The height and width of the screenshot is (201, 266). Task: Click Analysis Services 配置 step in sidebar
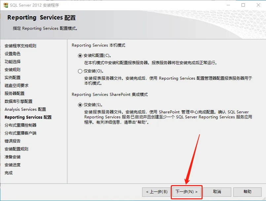[25, 109]
